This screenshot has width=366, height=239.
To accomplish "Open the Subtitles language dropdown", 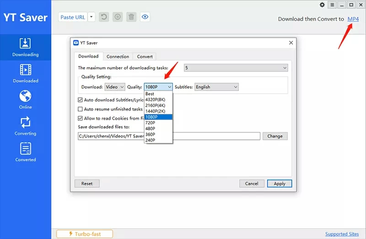I will coord(216,87).
